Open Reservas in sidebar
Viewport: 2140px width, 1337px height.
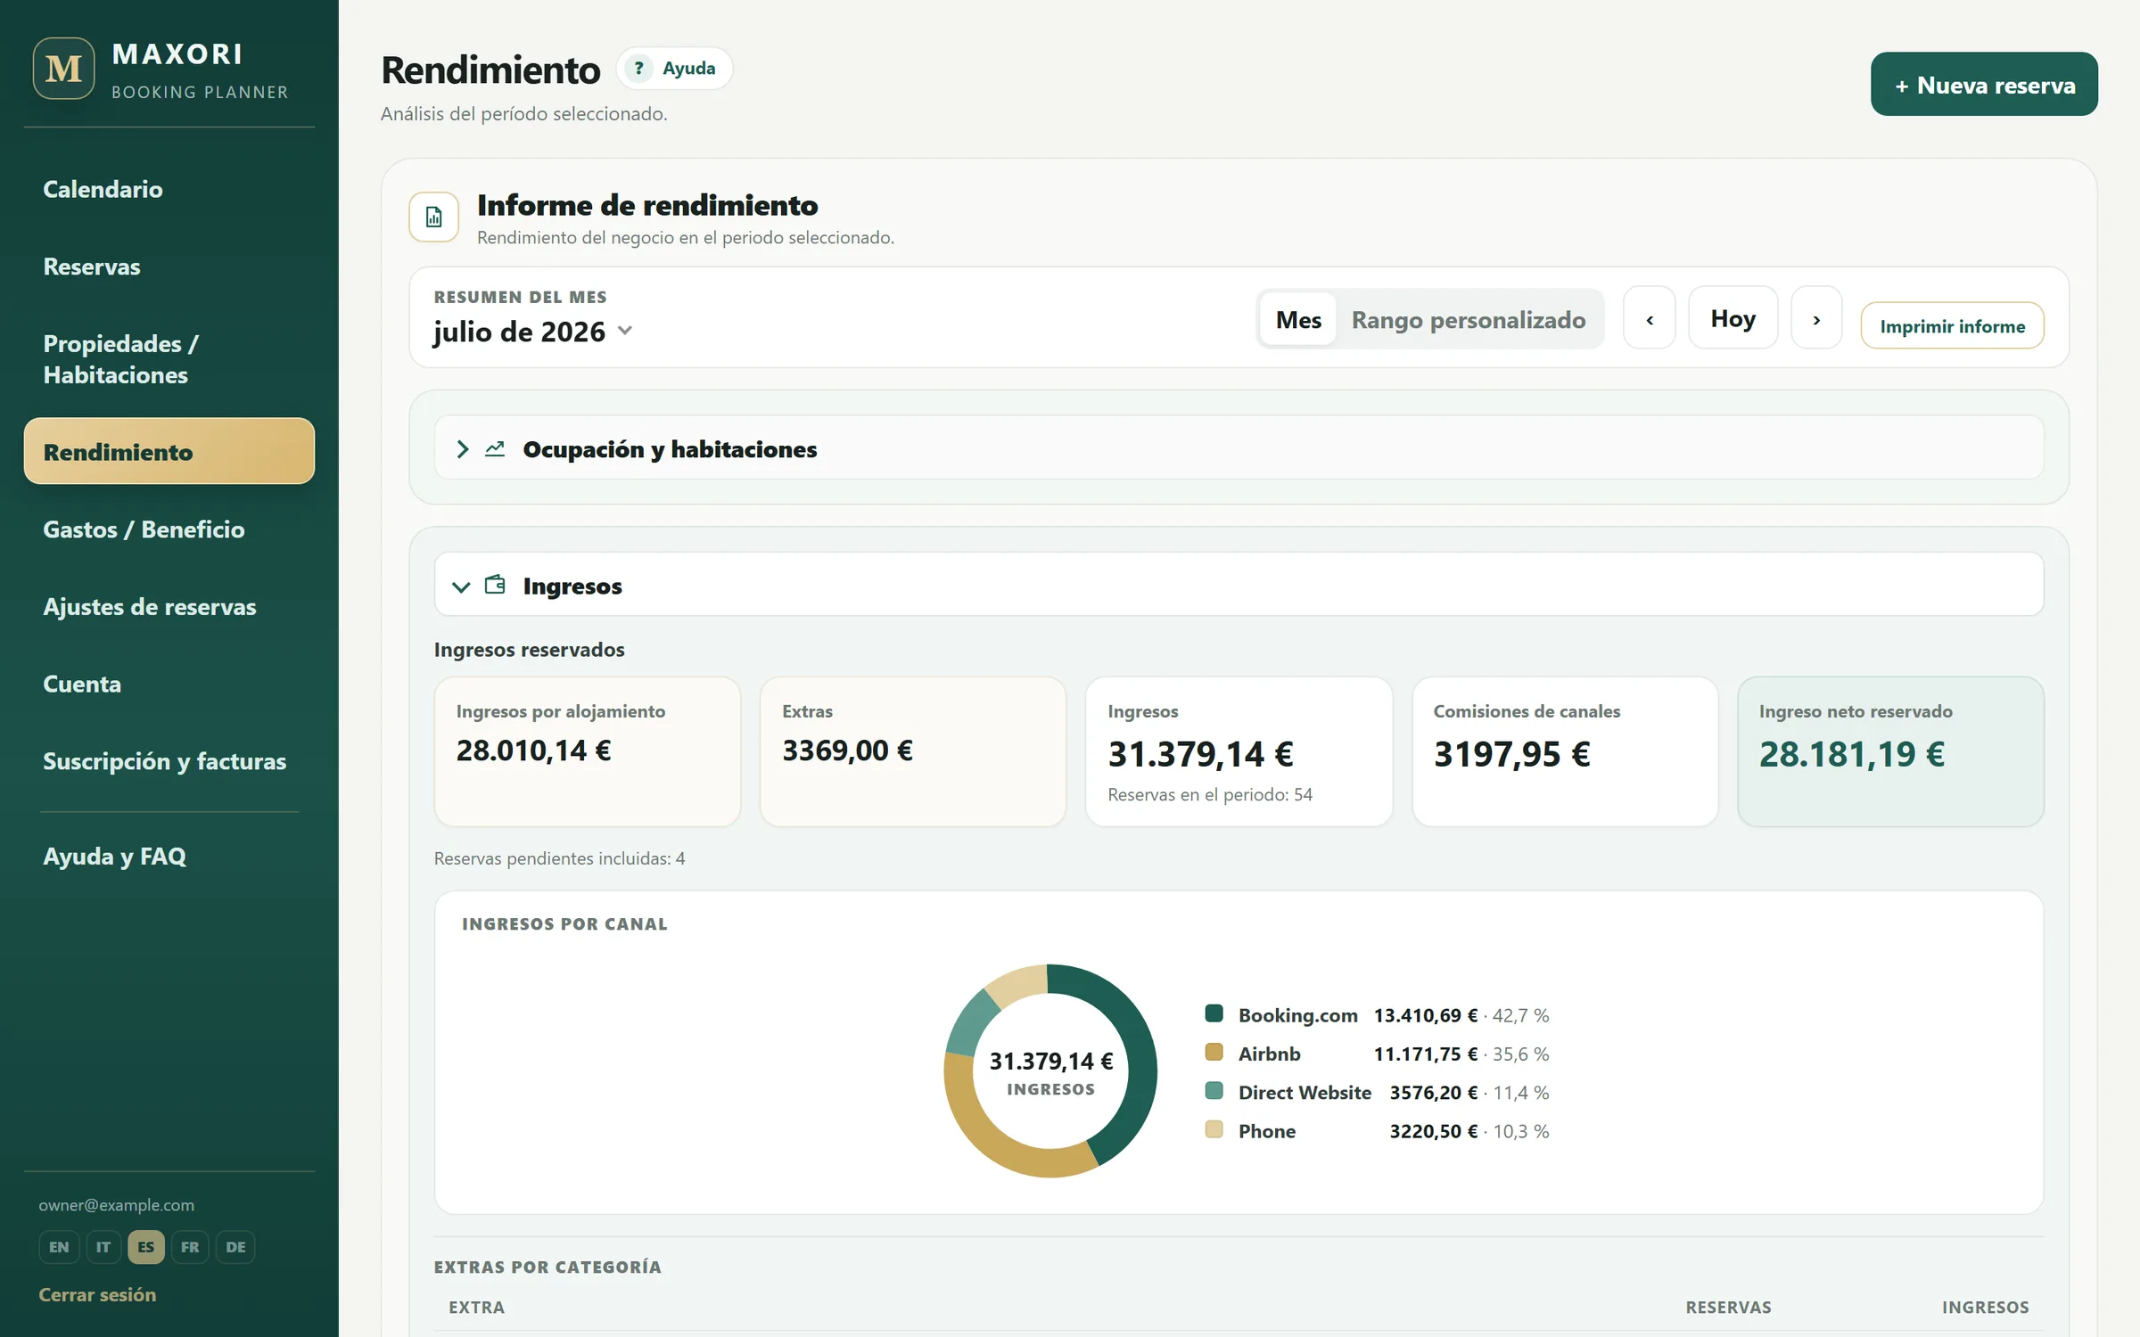coord(169,267)
